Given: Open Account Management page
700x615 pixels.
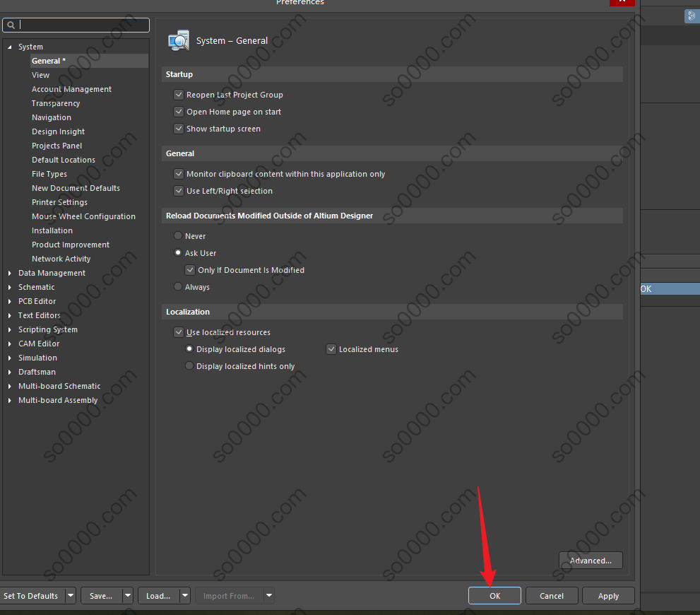Looking at the screenshot, I should pos(71,89).
